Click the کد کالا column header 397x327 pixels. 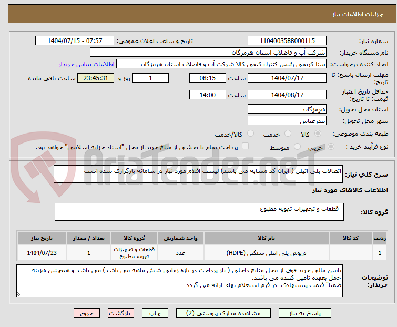(351, 238)
